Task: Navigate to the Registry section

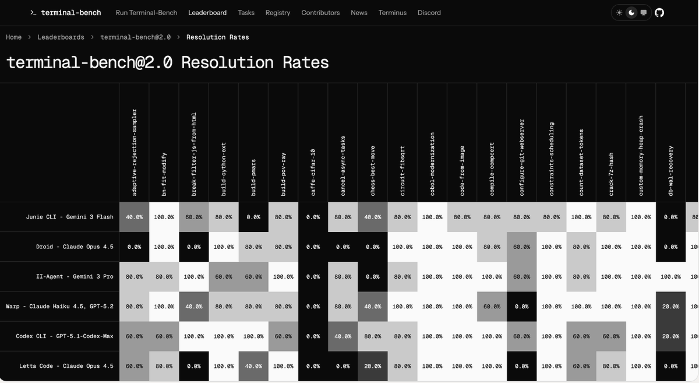Action: pyautogui.click(x=278, y=12)
